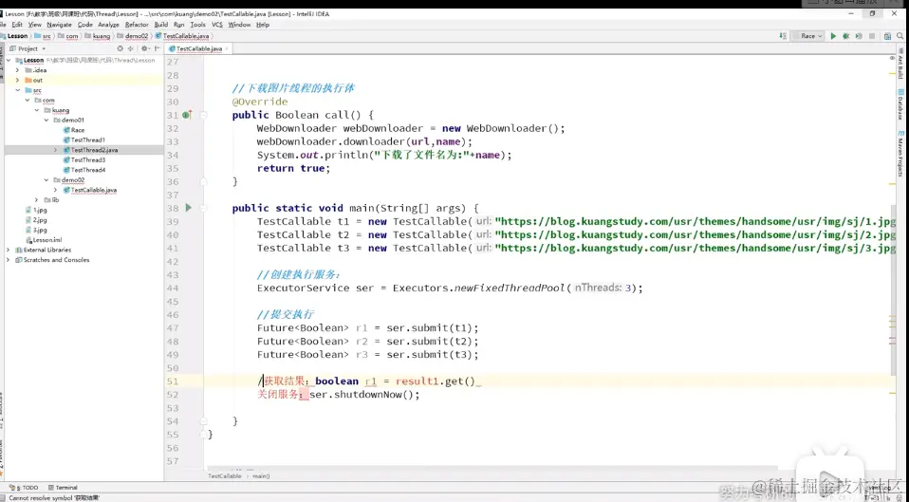The image size is (909, 502).
Task: Click the override gutter icon at line 31
Action: point(187,115)
